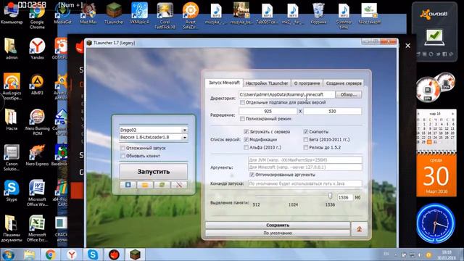Switch to the Настройки TLauncher tab
Screen dimensions: 464x261
pyautogui.click(x=267, y=83)
